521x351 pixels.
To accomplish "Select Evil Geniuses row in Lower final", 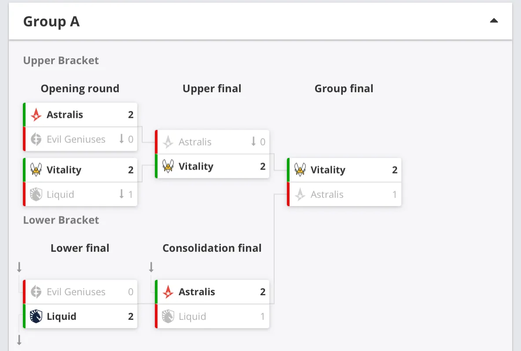I will pyautogui.click(x=80, y=292).
